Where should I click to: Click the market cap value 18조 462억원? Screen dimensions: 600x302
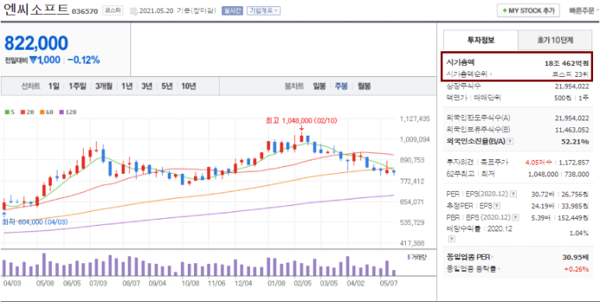tap(567, 63)
